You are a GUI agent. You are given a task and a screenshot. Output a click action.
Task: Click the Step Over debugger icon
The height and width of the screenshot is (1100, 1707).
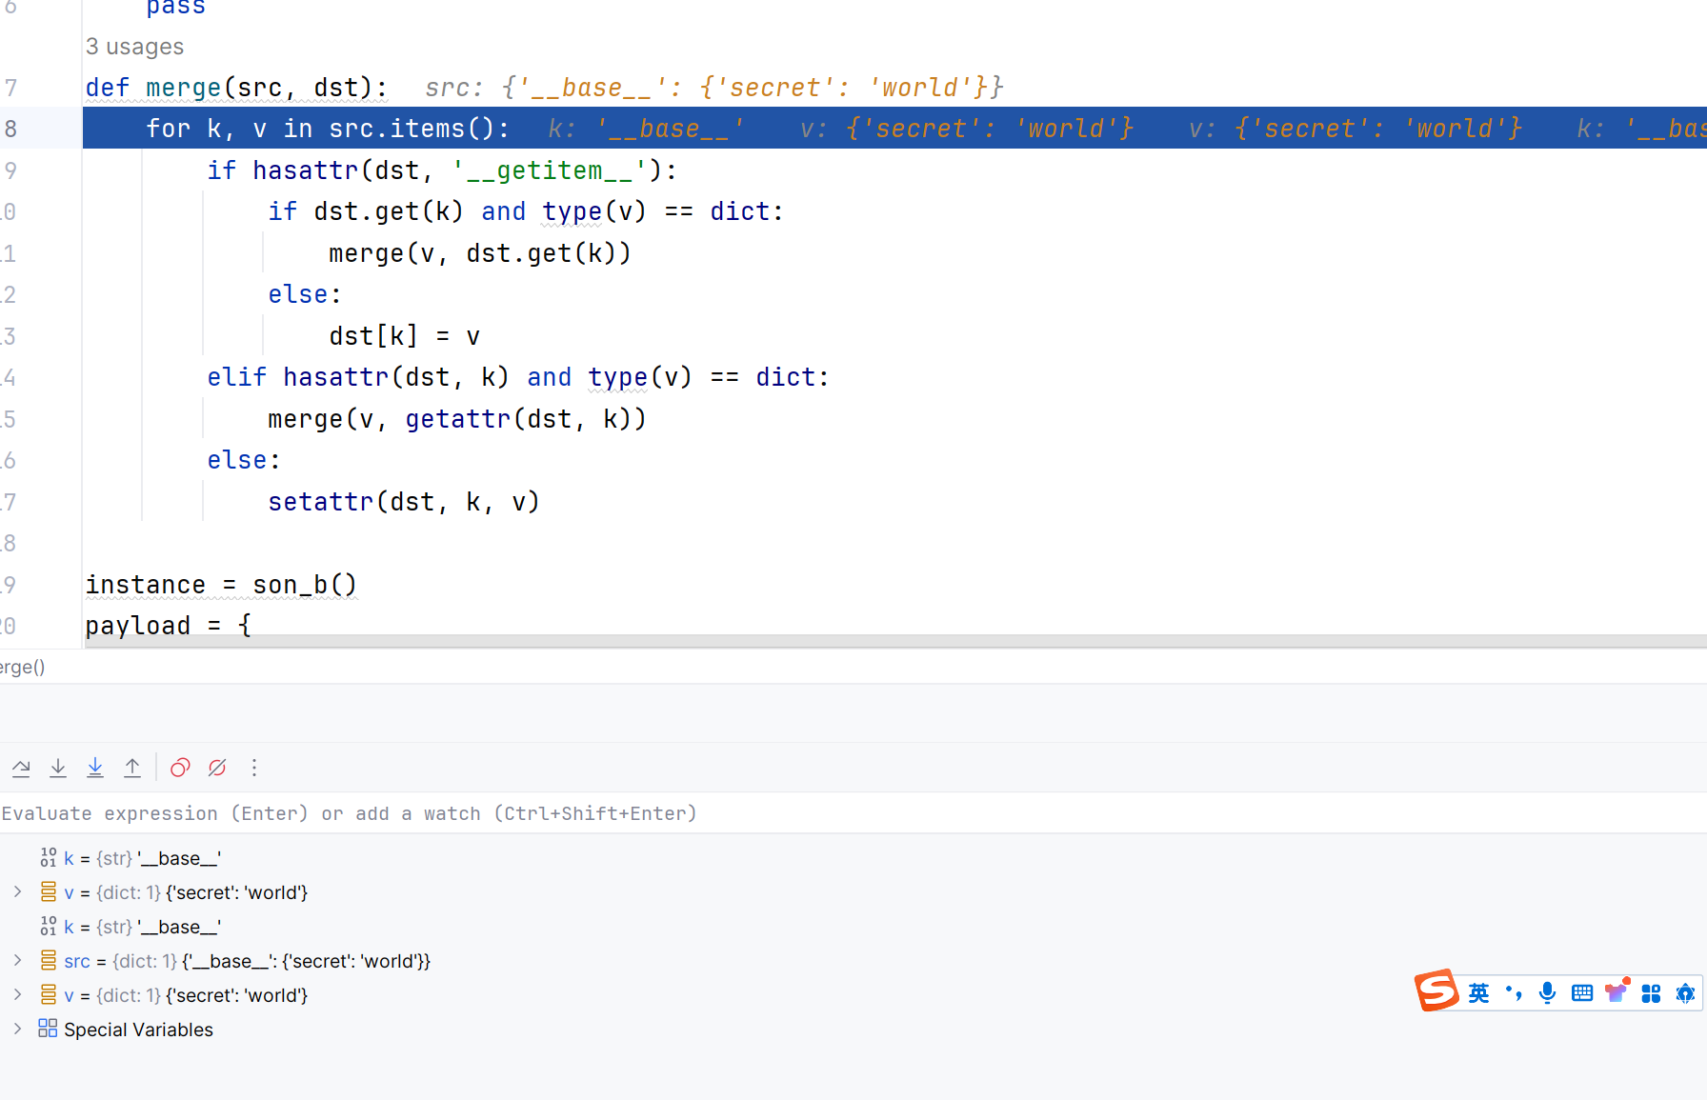(x=21, y=768)
